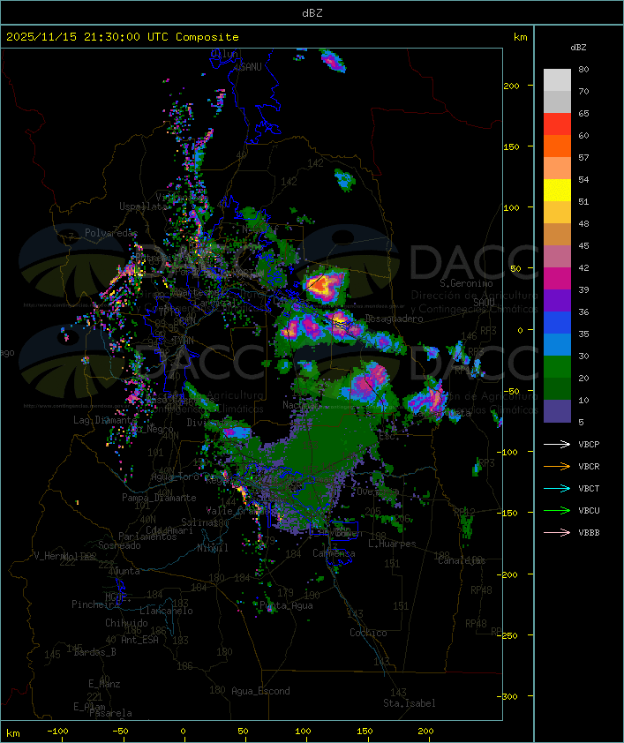Click the 2025/11/15 21:30:00 UTC Composite timestamp

(x=123, y=37)
